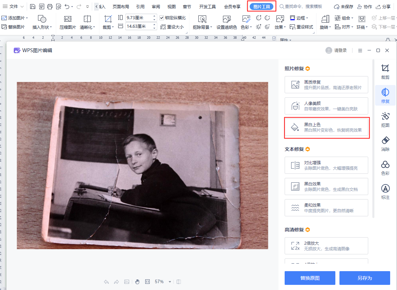Viewport: 397px width, 290px height.
Task: Click the hand pan tool below the photo
Action: [137, 282]
